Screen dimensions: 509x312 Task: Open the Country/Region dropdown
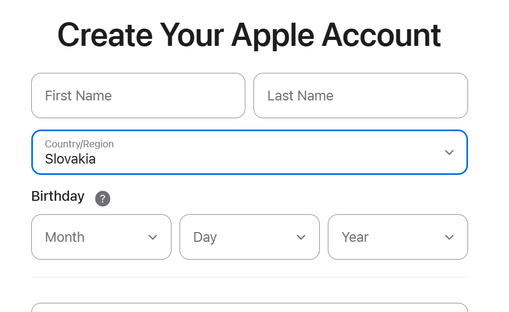(249, 152)
